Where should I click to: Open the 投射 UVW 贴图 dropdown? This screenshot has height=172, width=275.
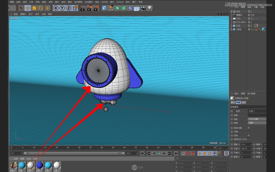257,119
